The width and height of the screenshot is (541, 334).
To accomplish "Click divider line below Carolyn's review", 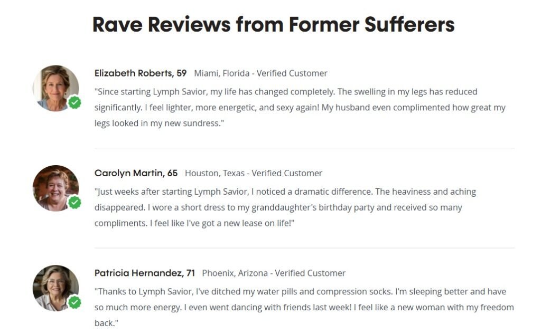I will 305,248.
